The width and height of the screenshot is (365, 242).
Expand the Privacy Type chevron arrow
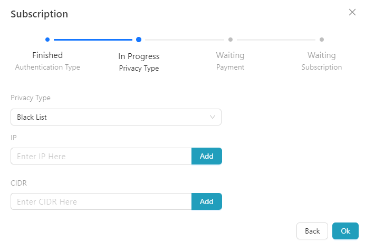213,117
